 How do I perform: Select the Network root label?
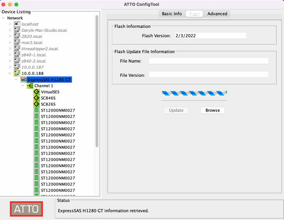coord(15,18)
